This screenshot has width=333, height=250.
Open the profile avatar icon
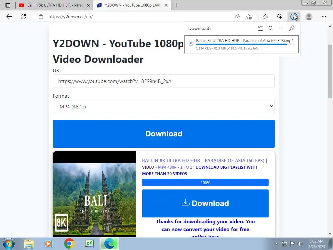(309, 17)
